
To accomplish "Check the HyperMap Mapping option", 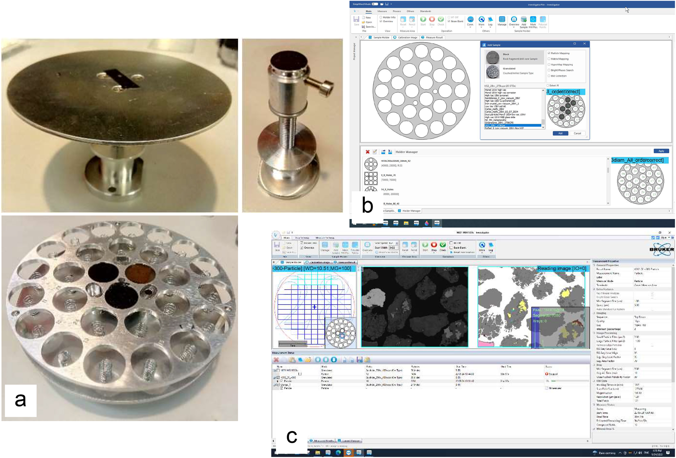I will (x=549, y=65).
